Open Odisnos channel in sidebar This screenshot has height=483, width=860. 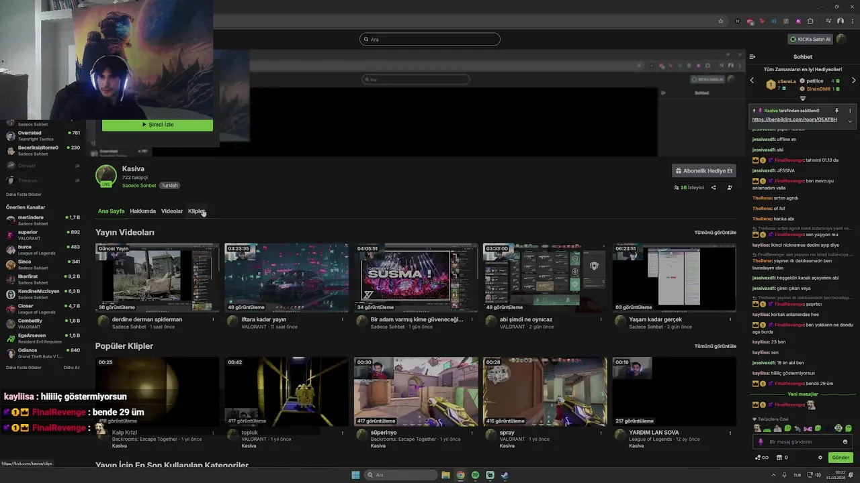click(x=42, y=353)
